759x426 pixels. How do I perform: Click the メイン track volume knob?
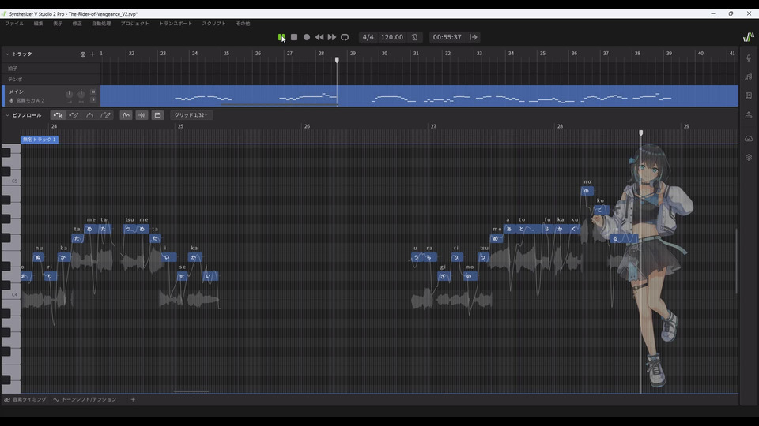pyautogui.click(x=70, y=93)
